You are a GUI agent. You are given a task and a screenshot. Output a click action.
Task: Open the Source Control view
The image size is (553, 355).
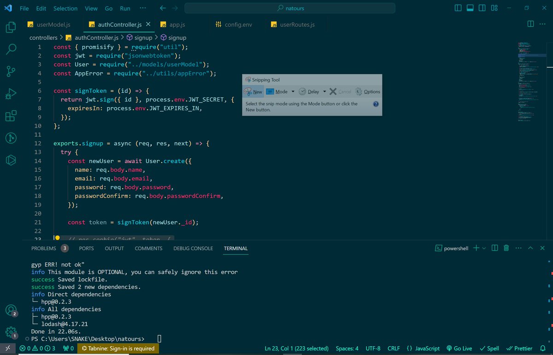point(11,72)
